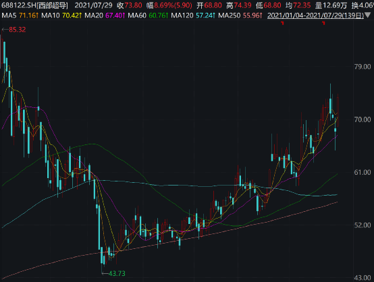Click the 70.00 price axis label
The height and width of the screenshot is (282, 374).
363,119
